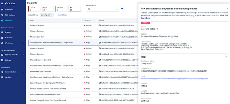Collapse the Scope section chevron
Image resolution: width=230 pixels, height=104 pixels.
pyautogui.click(x=226, y=57)
